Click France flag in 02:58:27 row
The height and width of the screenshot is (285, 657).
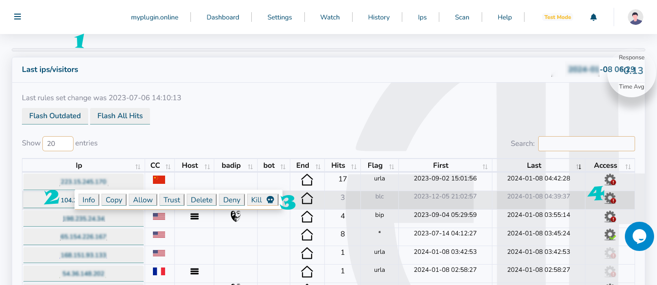click(x=159, y=271)
